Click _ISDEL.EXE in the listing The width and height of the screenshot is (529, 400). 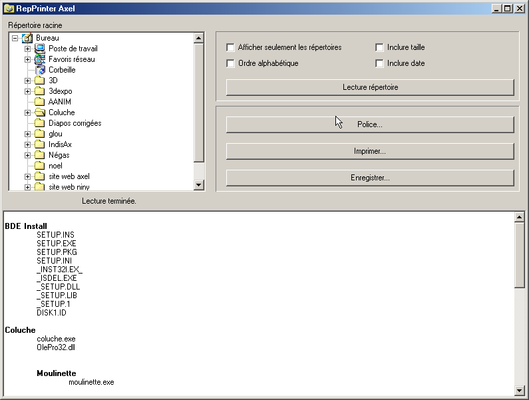(57, 278)
